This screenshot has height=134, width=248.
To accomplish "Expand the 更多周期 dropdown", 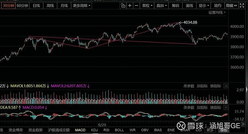I will pyautogui.click(x=82, y=6).
